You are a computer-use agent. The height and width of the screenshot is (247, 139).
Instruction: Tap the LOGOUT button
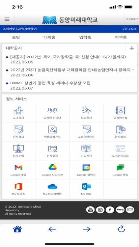132,19
